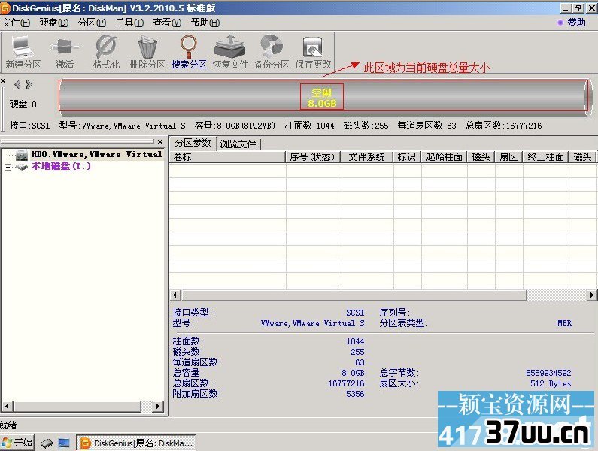The width and height of the screenshot is (598, 451).
Task: Click the 保存更改 (Save Changes) icon
Action: (313, 52)
